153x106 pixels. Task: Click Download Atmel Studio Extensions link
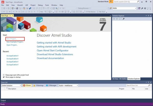coord(55,54)
